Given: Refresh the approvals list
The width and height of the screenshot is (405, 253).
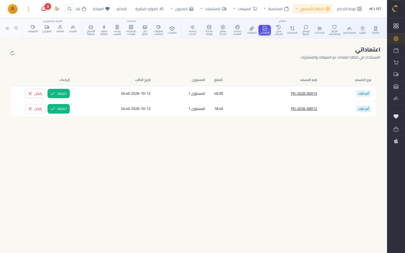Looking at the screenshot, I should coord(12,53).
